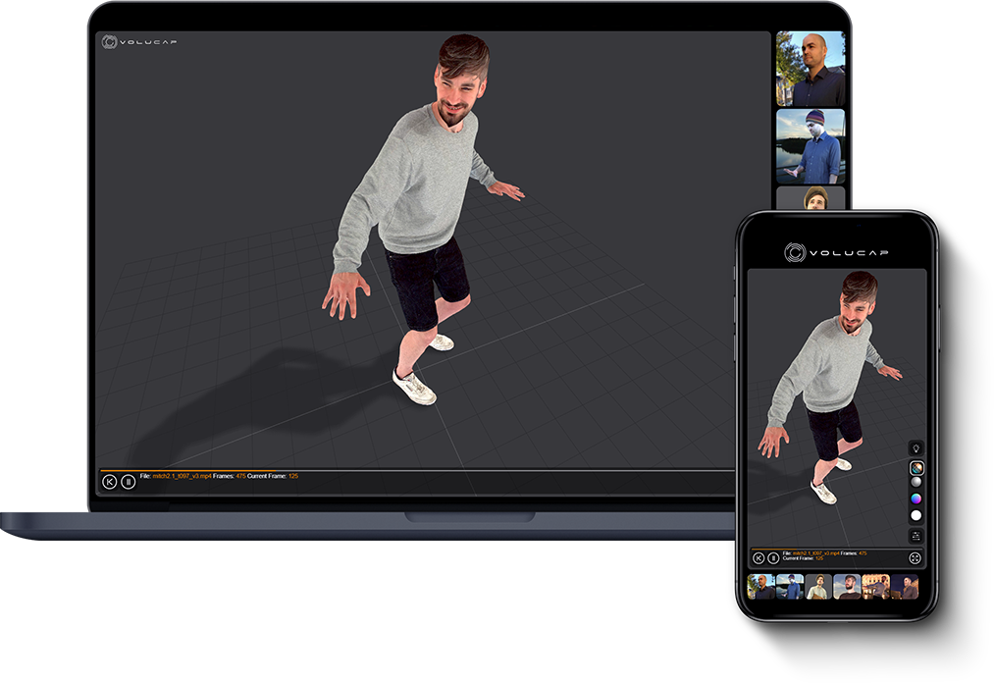Select the first bald man thumbnail on the phone
This screenshot has width=994, height=683.
coord(761,587)
